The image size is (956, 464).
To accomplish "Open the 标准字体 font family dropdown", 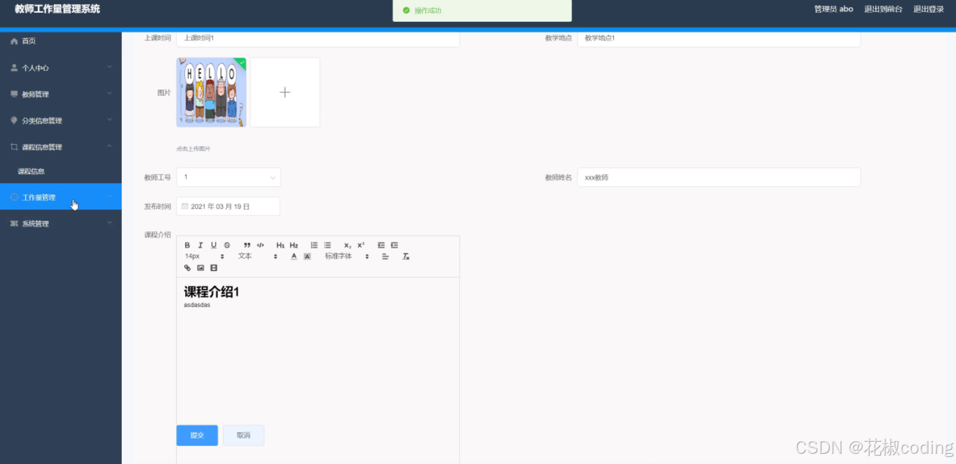I will point(346,256).
